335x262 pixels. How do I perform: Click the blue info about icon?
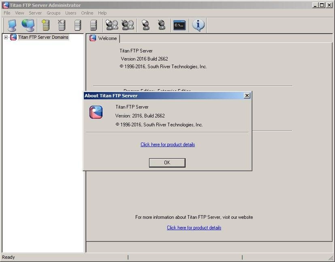(x=198, y=25)
